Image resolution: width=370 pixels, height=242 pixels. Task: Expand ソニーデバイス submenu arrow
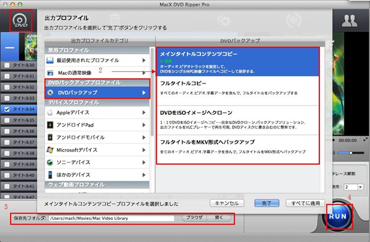(144, 162)
